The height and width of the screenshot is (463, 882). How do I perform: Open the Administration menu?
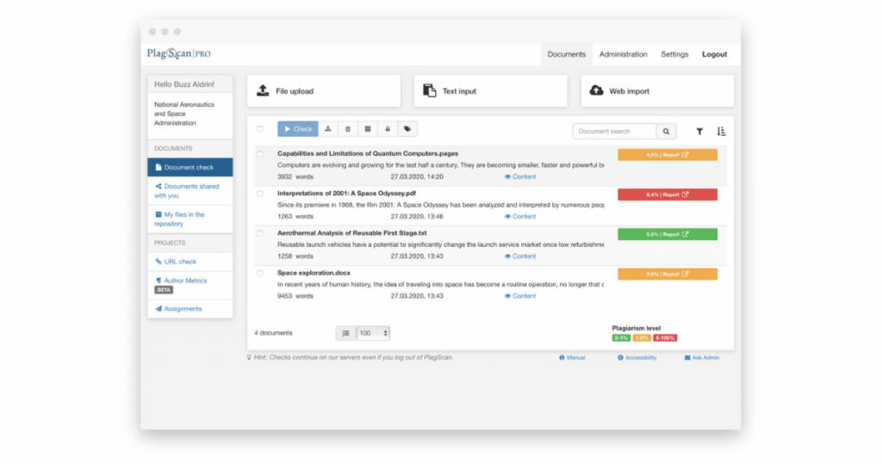(623, 54)
